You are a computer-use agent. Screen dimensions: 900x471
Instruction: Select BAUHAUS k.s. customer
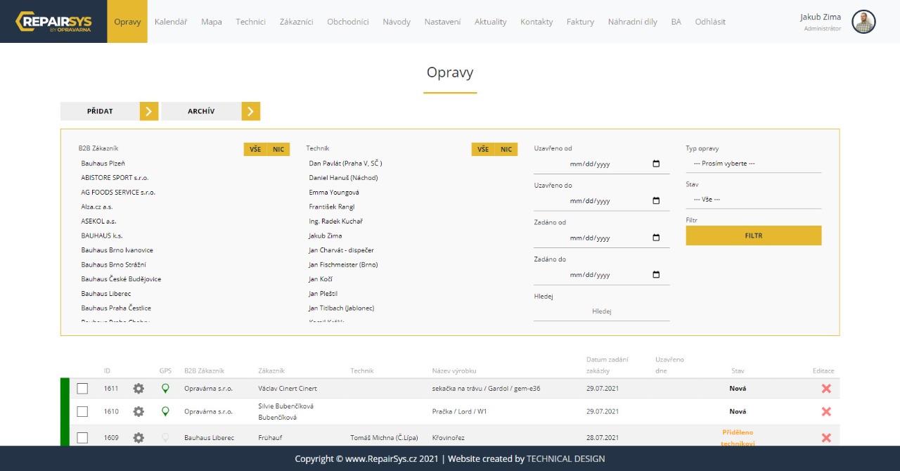click(x=102, y=235)
